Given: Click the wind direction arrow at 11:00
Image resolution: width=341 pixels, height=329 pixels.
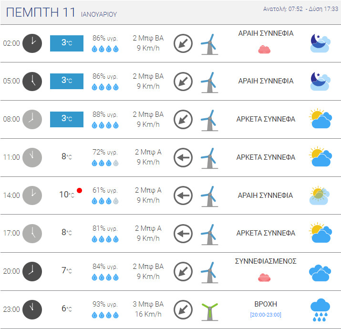Looking at the screenshot, I should pos(183,157).
